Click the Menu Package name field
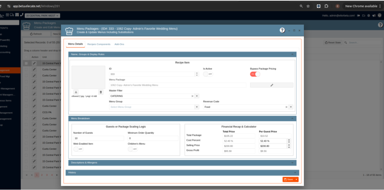384x190 pixels. (177, 85)
